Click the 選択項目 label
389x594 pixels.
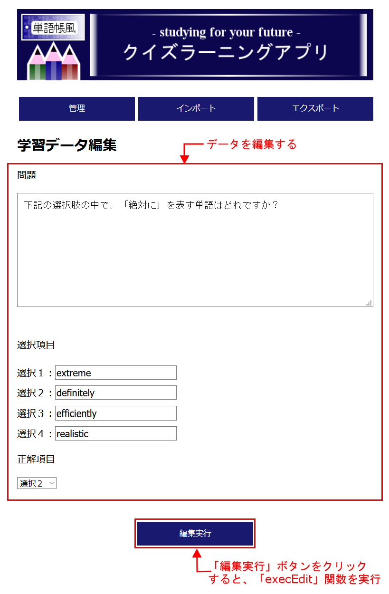pyautogui.click(x=36, y=345)
